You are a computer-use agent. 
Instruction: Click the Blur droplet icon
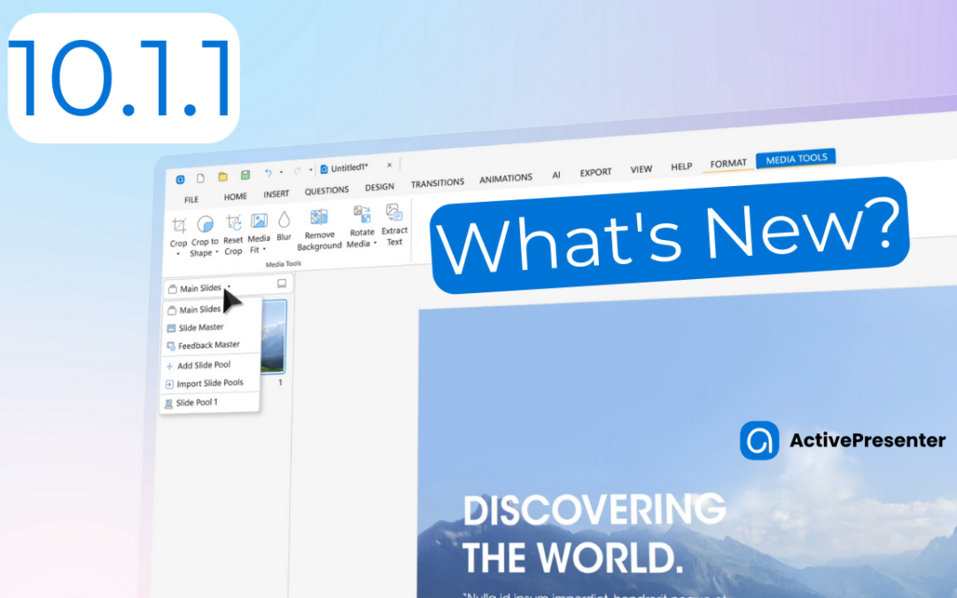tap(284, 220)
